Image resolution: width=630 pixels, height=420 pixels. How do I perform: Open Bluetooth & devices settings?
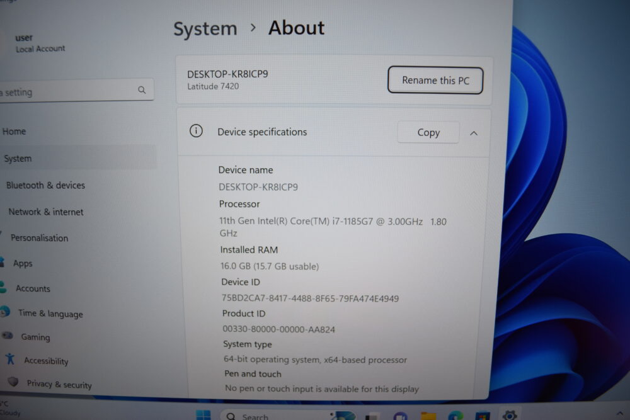(45, 185)
